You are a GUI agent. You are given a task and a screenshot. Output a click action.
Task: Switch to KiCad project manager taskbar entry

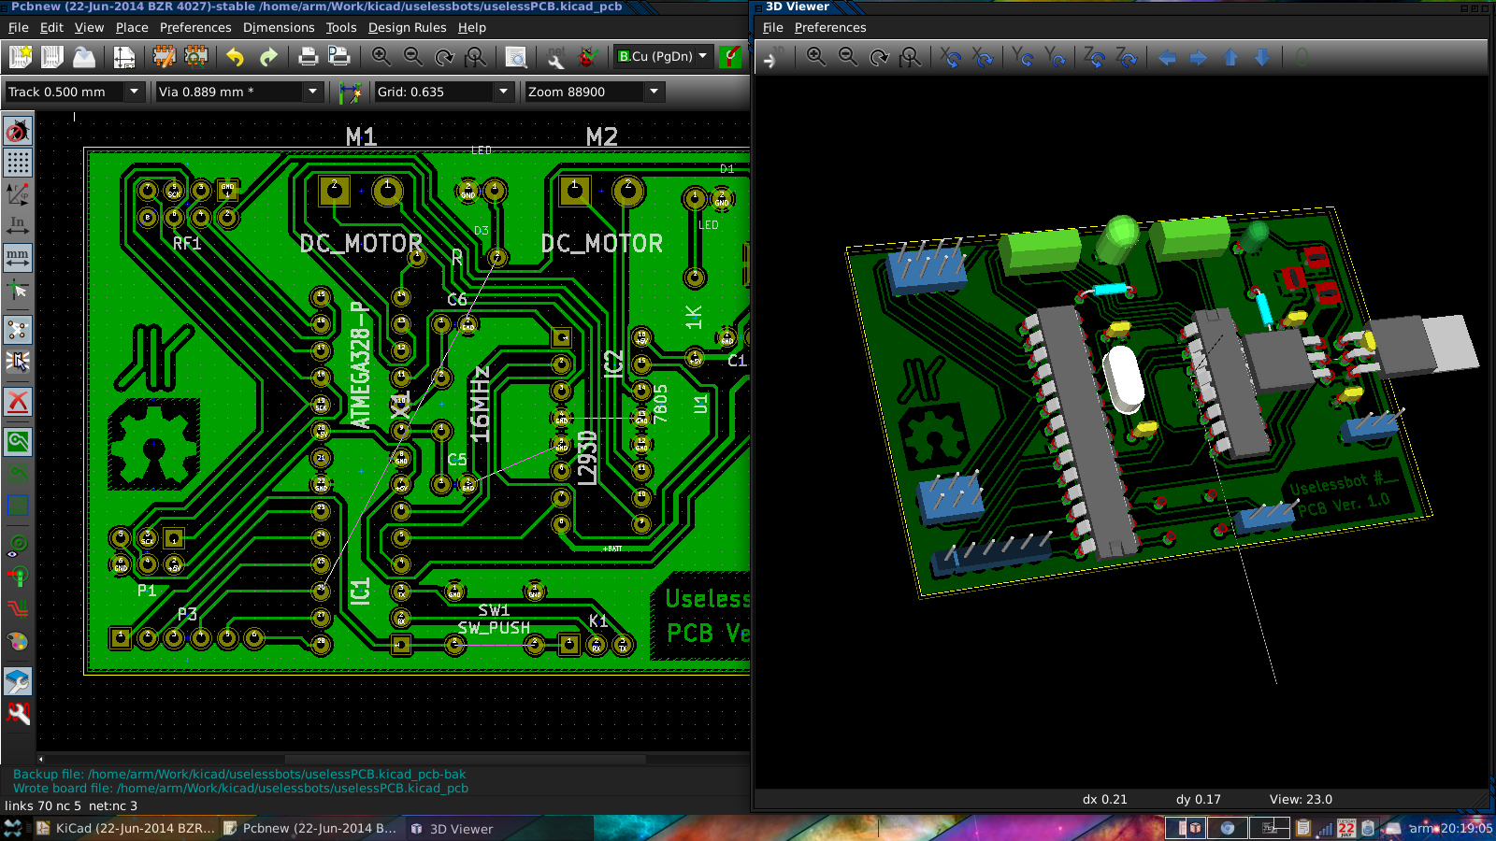click(125, 829)
